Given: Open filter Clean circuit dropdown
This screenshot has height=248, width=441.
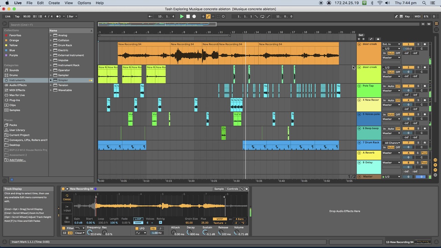Looking at the screenshot, I should pyautogui.click(x=80, y=233).
